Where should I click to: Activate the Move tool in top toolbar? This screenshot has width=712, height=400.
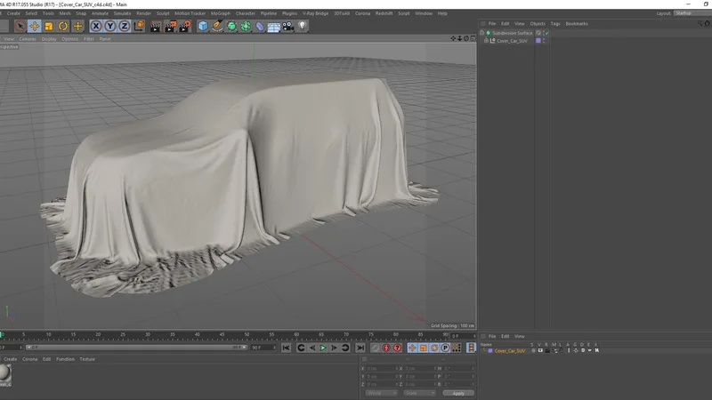pyautogui.click(x=35, y=27)
